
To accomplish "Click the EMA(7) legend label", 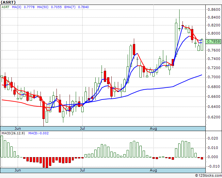I will tap(70, 7).
